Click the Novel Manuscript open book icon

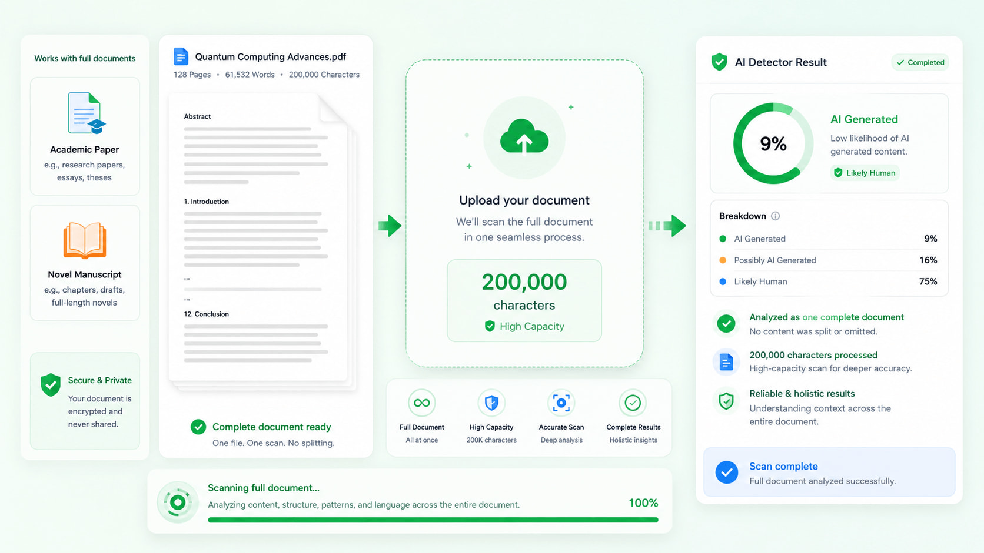[x=85, y=240]
